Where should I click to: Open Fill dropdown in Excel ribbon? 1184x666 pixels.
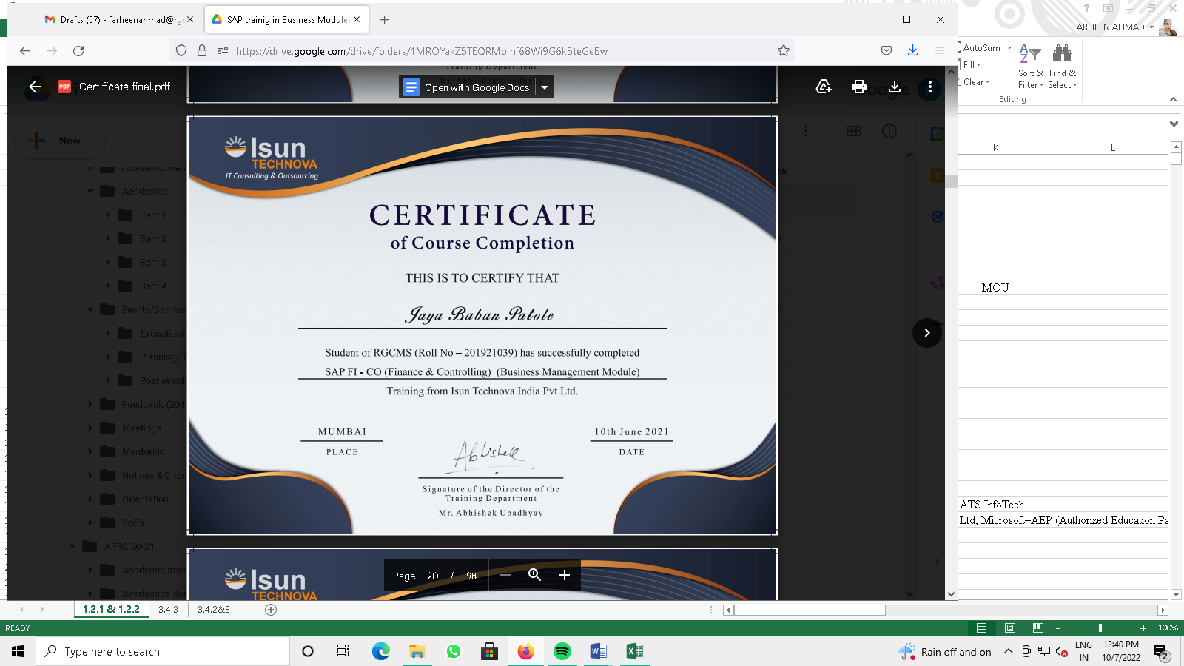click(x=972, y=65)
